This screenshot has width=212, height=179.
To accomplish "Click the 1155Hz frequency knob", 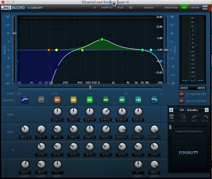I will click(x=106, y=130).
